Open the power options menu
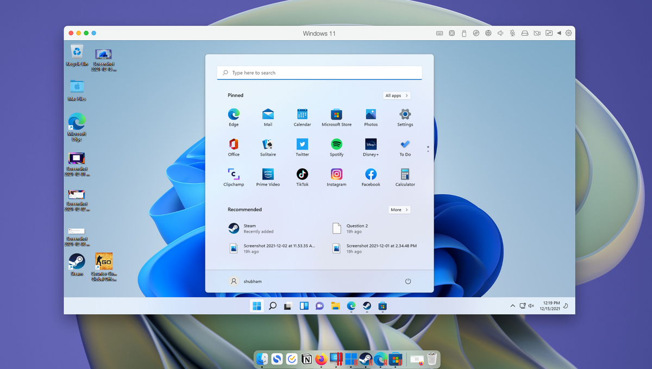Screen dimensions: 652x369 pyautogui.click(x=408, y=281)
